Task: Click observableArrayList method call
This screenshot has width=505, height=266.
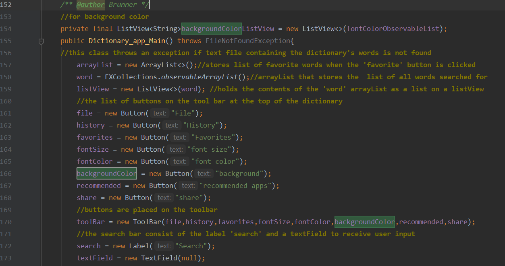Action: (200, 77)
